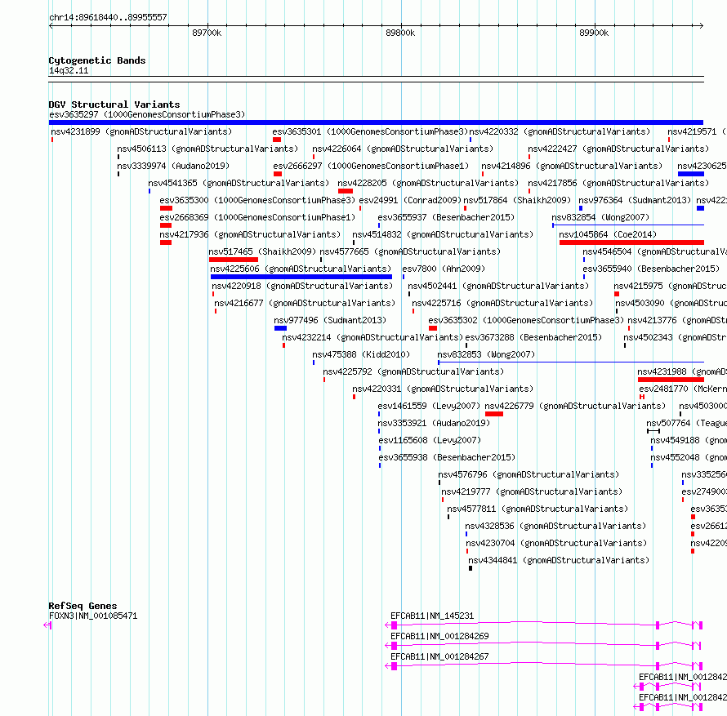Viewport: 727px width, 716px height.
Task: Click the nsv4214896 variant label
Action: click(x=572, y=166)
